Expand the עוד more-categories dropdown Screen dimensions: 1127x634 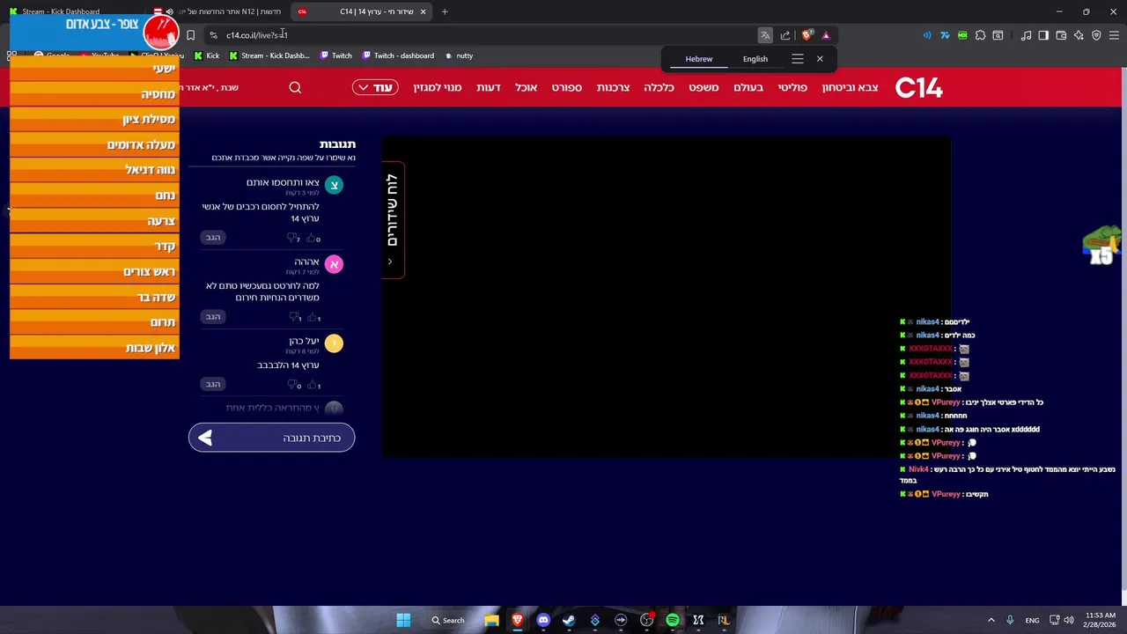point(375,87)
